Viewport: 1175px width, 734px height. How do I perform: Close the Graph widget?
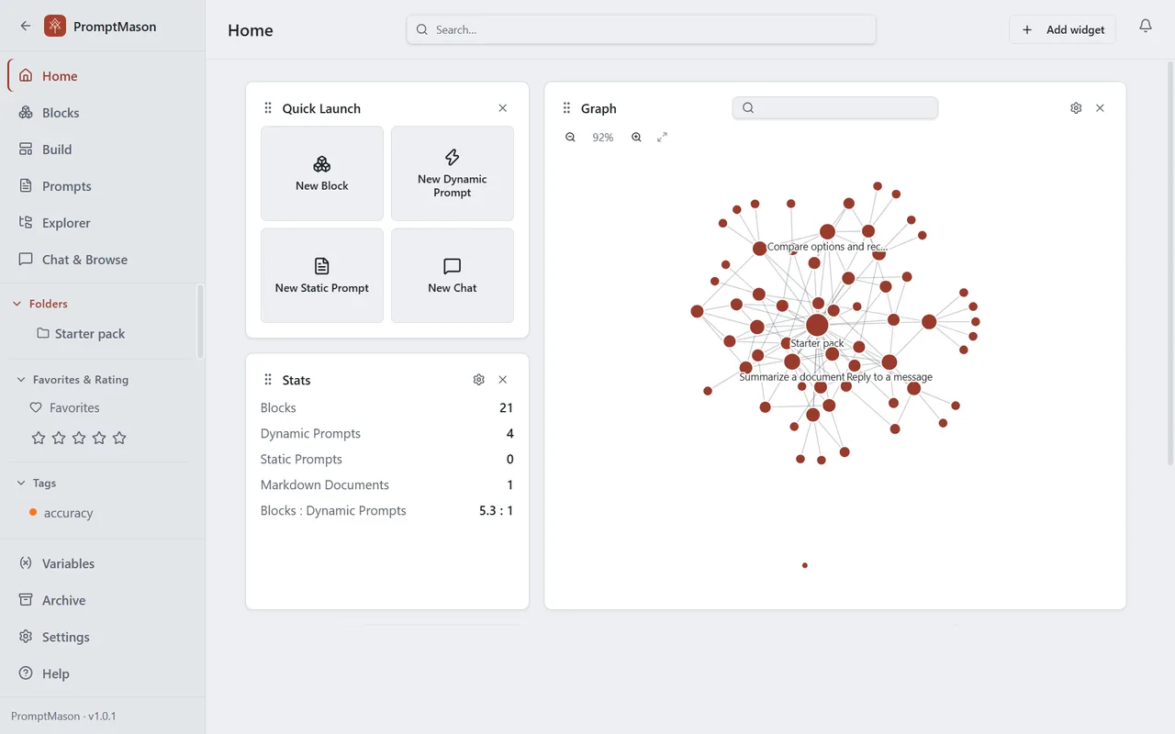[x=1100, y=108]
